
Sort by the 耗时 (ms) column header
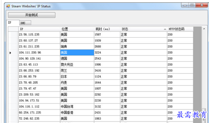coord(107,29)
